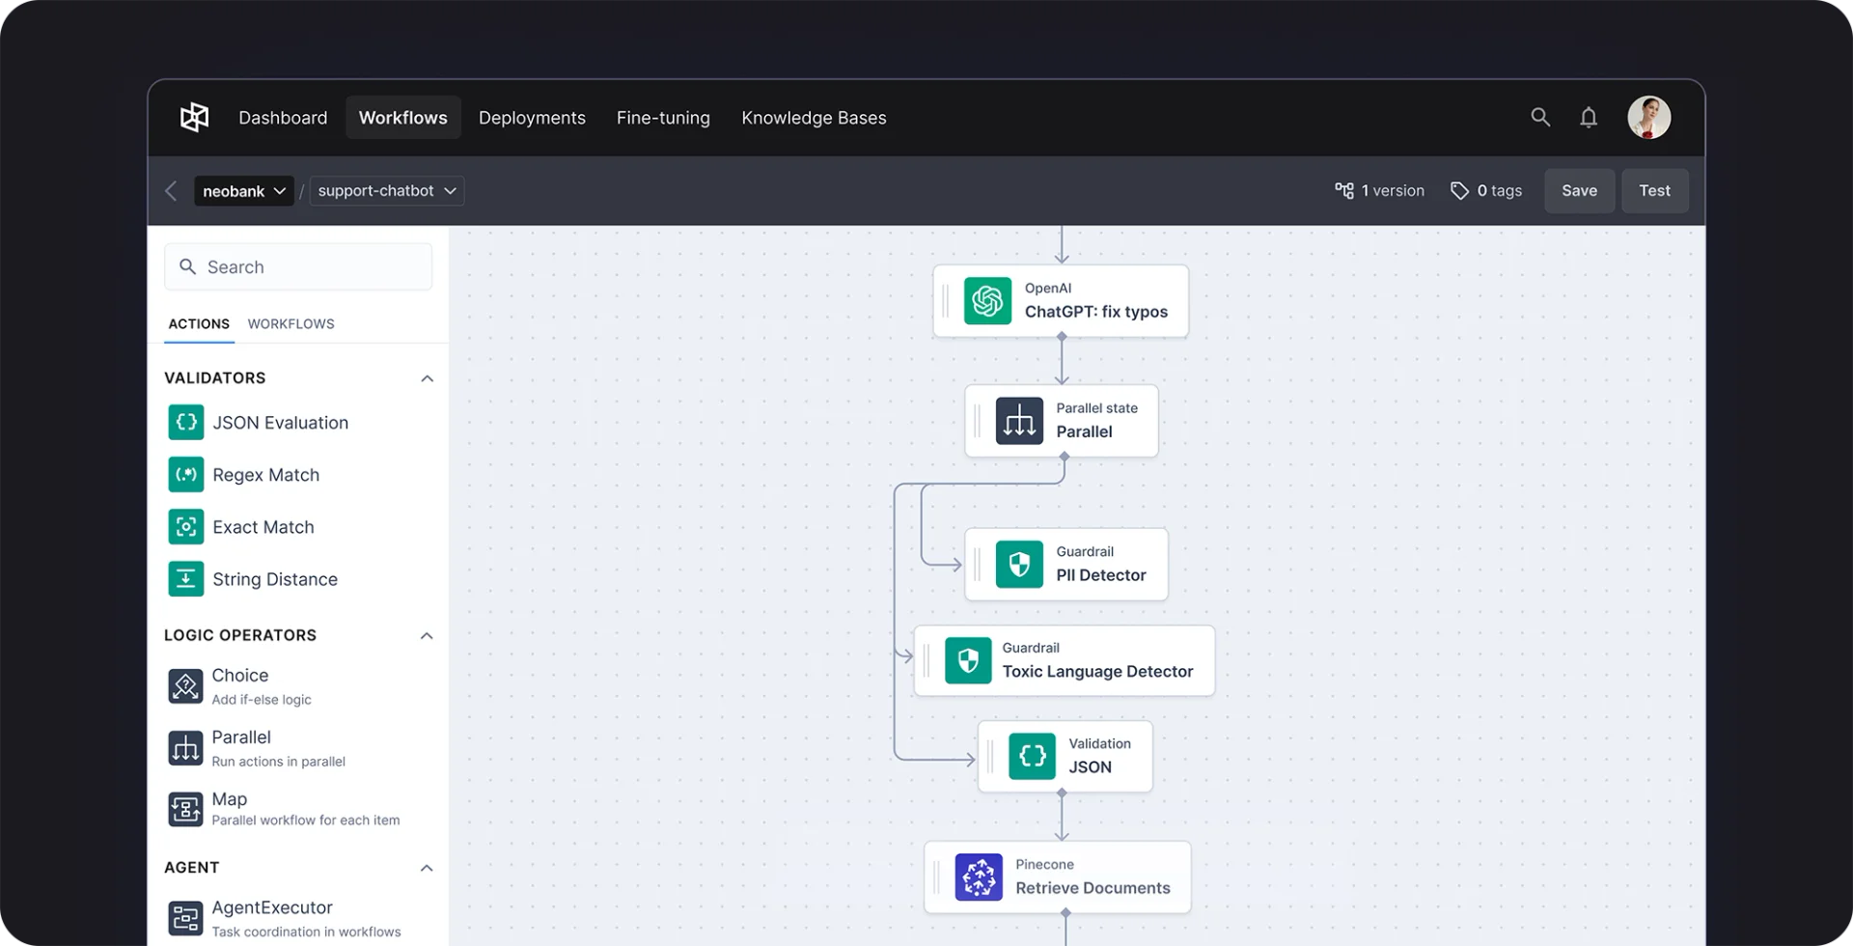Click the Pinecone icon on Retrieve Documents node
The height and width of the screenshot is (946, 1853).
click(x=981, y=876)
